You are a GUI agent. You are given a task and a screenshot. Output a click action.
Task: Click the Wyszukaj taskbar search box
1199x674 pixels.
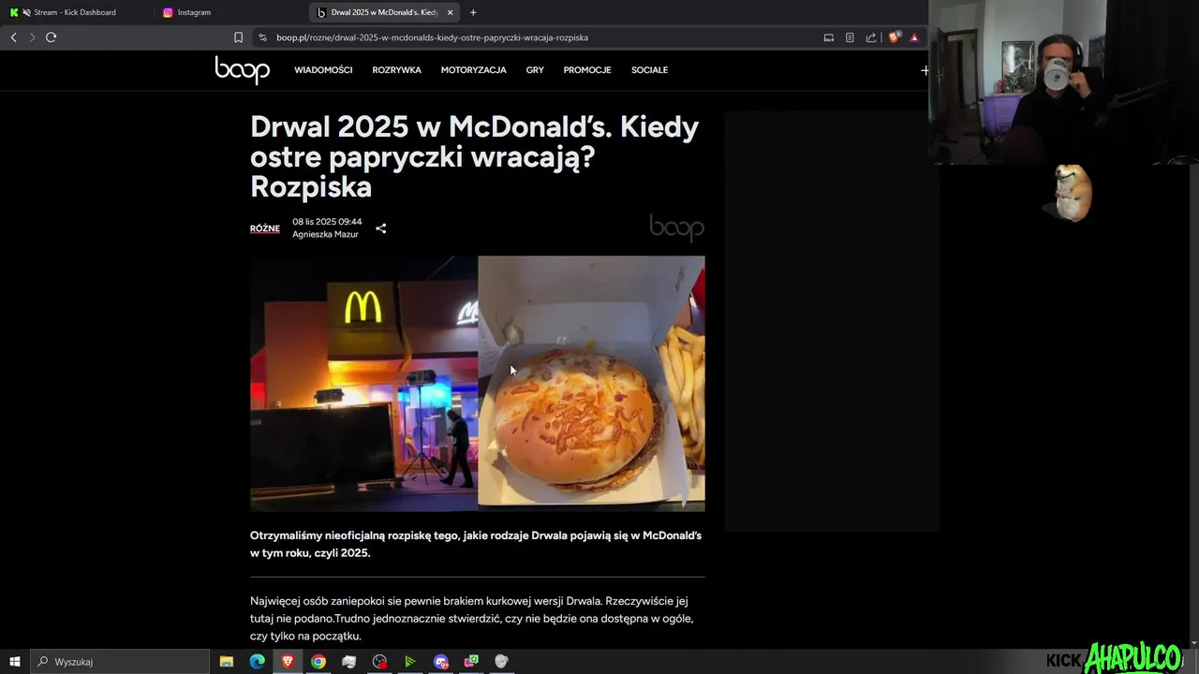pyautogui.click(x=120, y=662)
